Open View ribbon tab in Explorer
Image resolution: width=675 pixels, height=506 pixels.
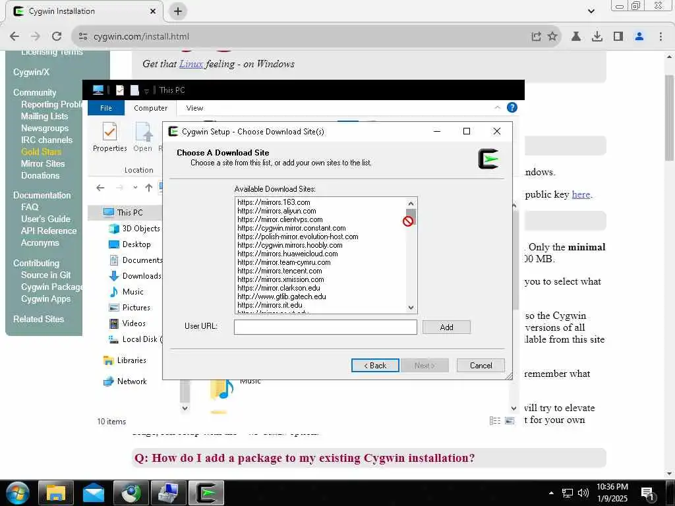point(194,108)
